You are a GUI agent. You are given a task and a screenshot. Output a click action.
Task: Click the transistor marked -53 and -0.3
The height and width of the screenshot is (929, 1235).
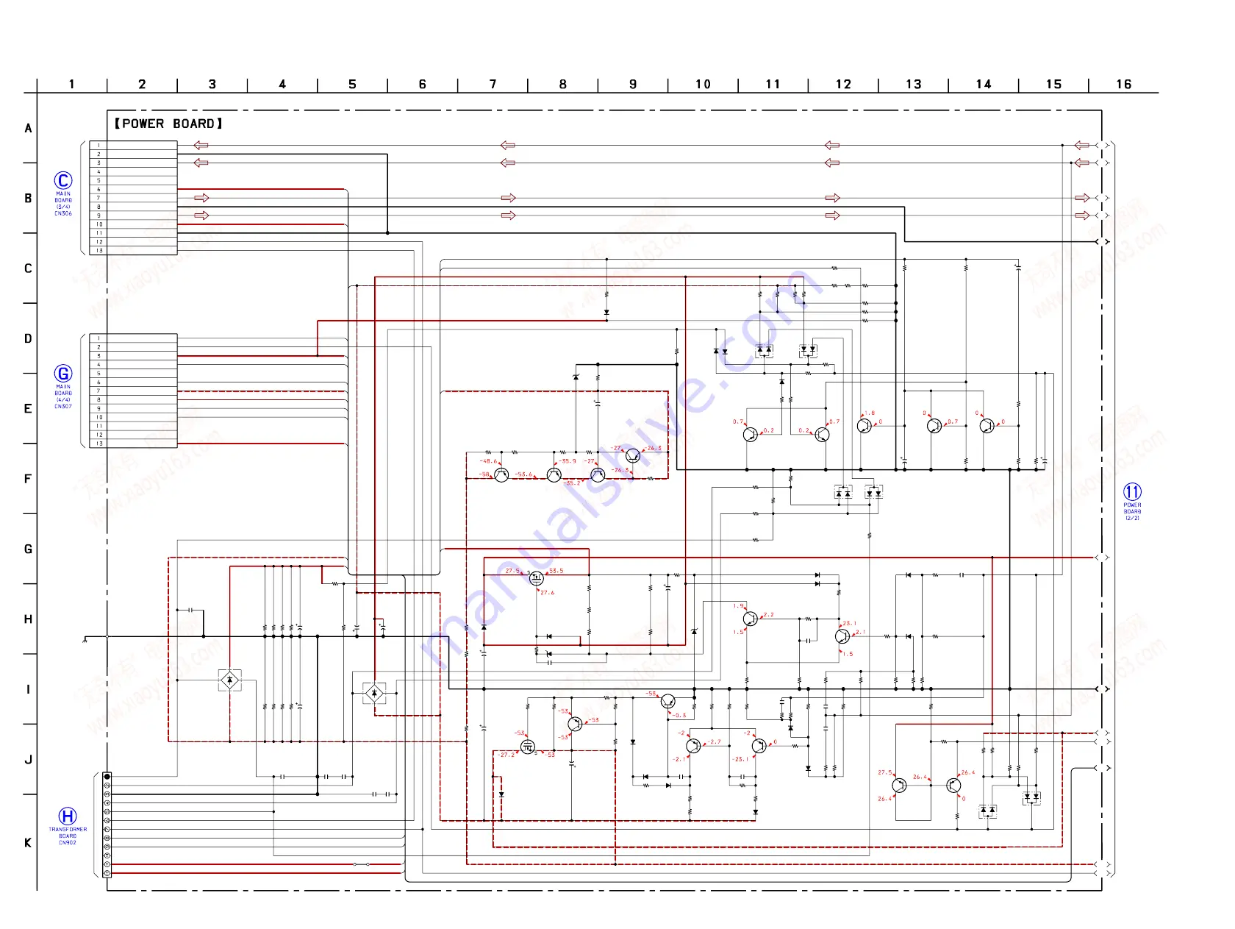click(x=668, y=701)
